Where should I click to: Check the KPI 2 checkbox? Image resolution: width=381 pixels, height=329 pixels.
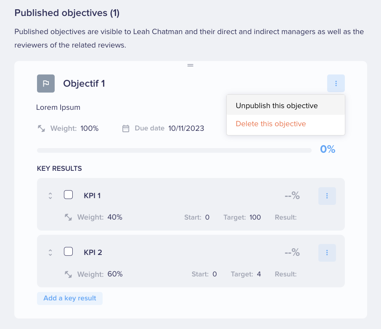68,252
